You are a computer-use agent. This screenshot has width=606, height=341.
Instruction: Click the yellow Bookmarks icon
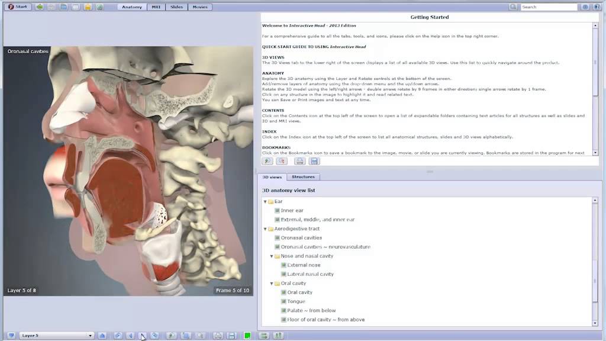pyautogui.click(x=88, y=7)
